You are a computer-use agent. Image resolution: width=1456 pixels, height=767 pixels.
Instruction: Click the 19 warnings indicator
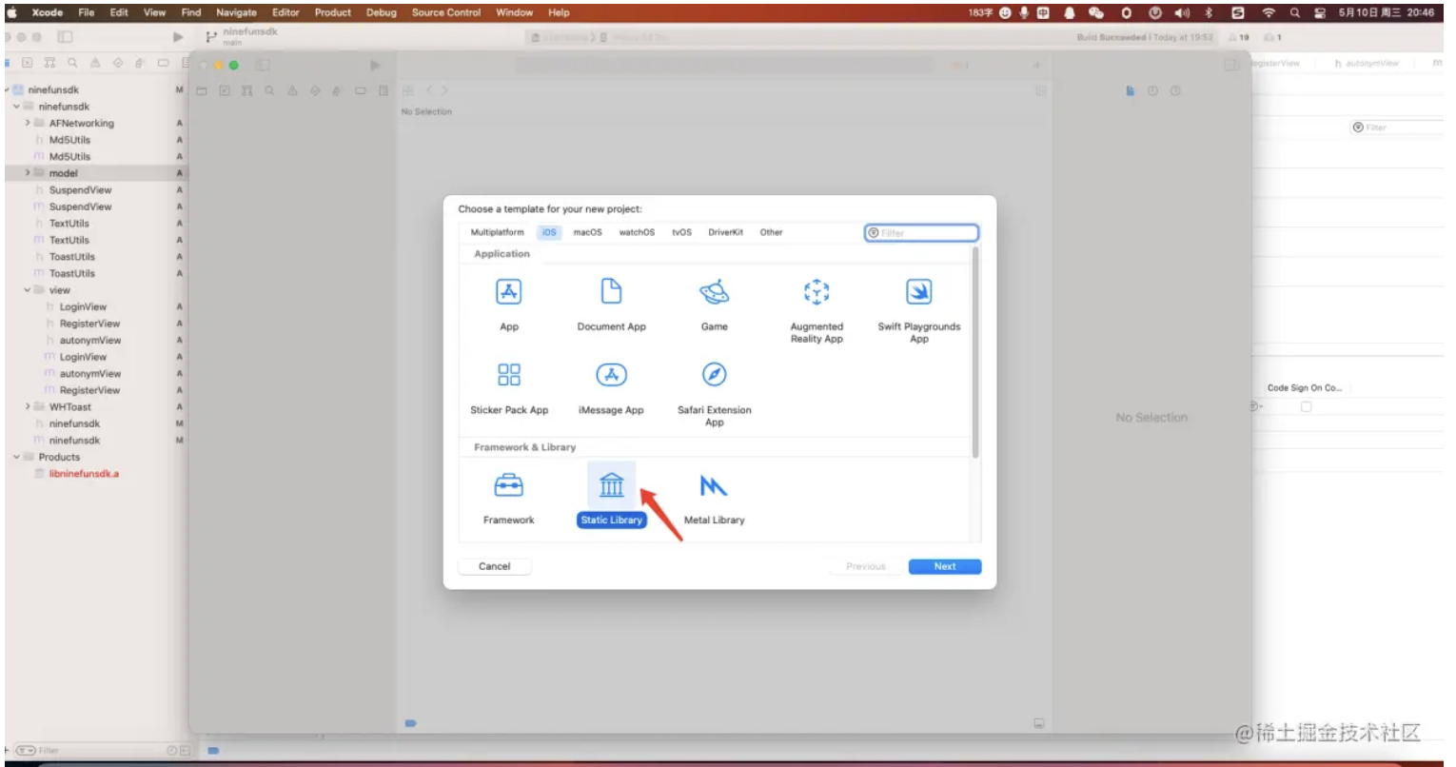point(1239,37)
